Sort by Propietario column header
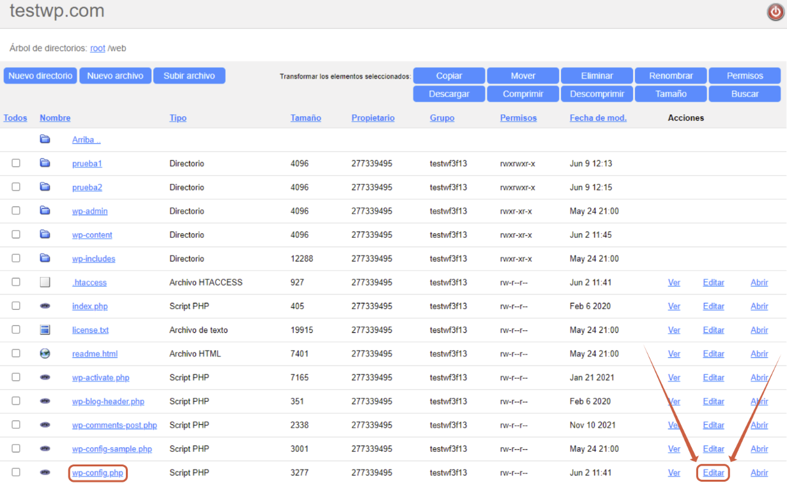This screenshot has width=787, height=483. point(373,118)
